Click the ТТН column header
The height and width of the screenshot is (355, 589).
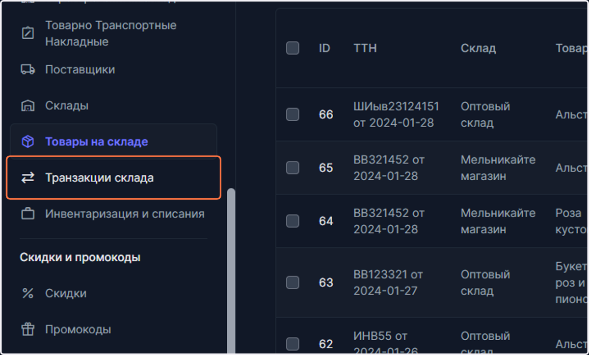click(365, 48)
